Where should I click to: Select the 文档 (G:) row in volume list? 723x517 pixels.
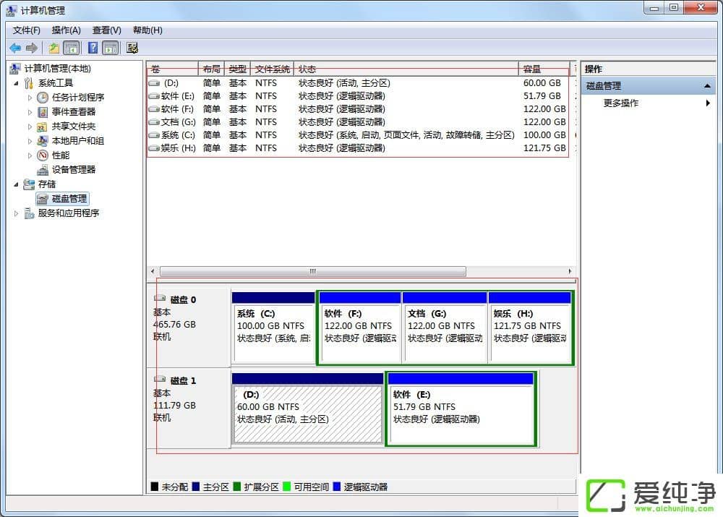[177, 122]
